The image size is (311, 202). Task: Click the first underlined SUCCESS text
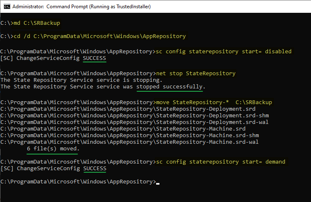click(x=94, y=58)
